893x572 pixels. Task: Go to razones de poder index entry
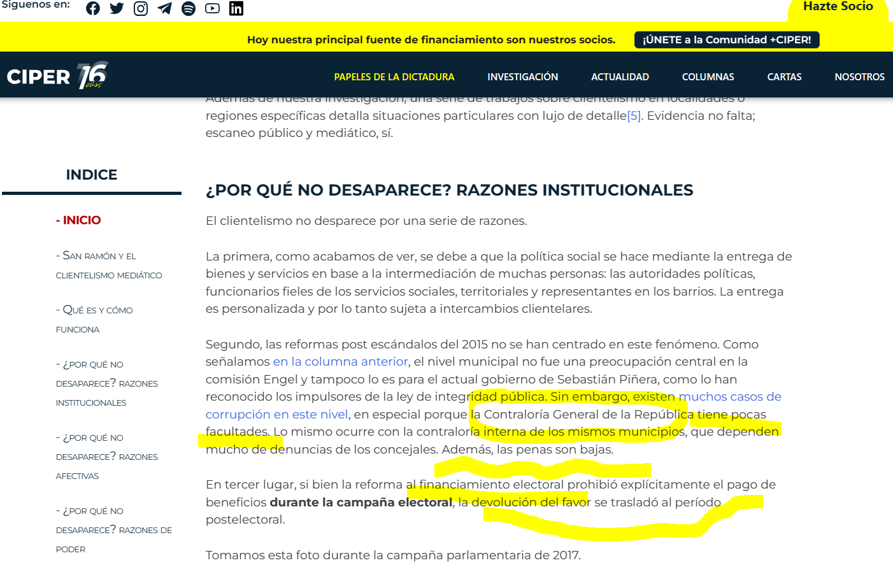(114, 529)
